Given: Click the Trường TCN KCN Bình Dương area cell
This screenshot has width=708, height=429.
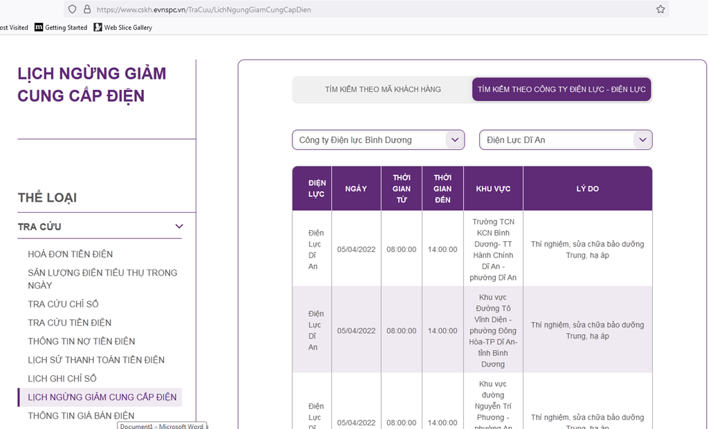Looking at the screenshot, I should click(x=493, y=249).
